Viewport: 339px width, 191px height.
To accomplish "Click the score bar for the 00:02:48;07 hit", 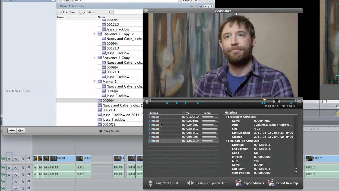I will pyautogui.click(x=210, y=125).
